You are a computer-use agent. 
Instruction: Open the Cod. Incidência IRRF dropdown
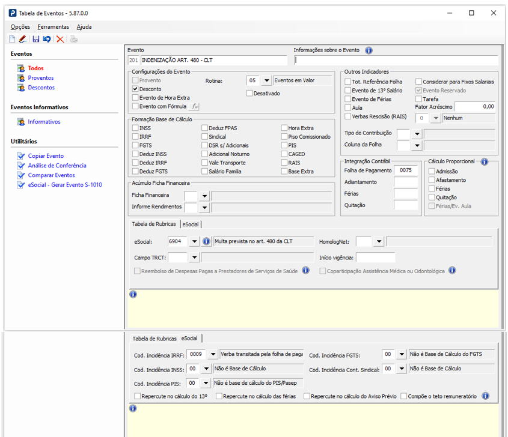(x=213, y=354)
